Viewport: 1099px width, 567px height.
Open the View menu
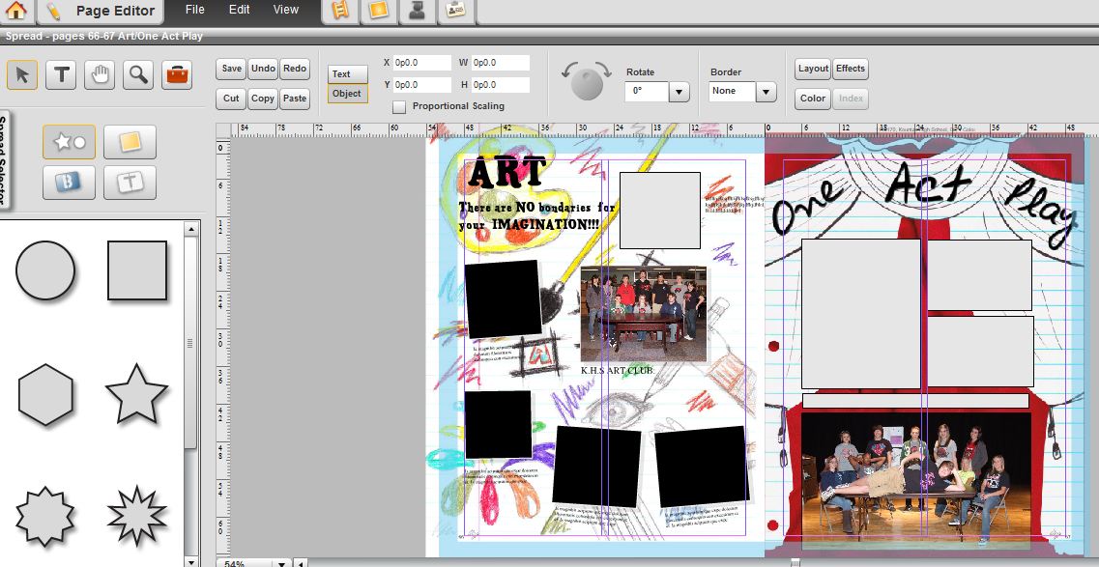285,10
